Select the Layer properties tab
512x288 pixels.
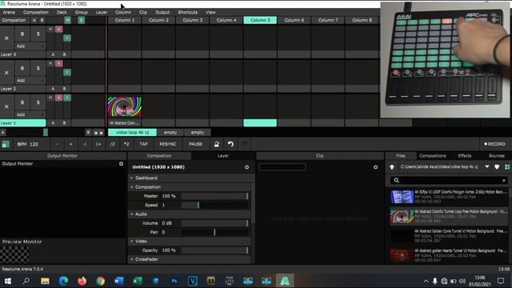pyautogui.click(x=223, y=156)
